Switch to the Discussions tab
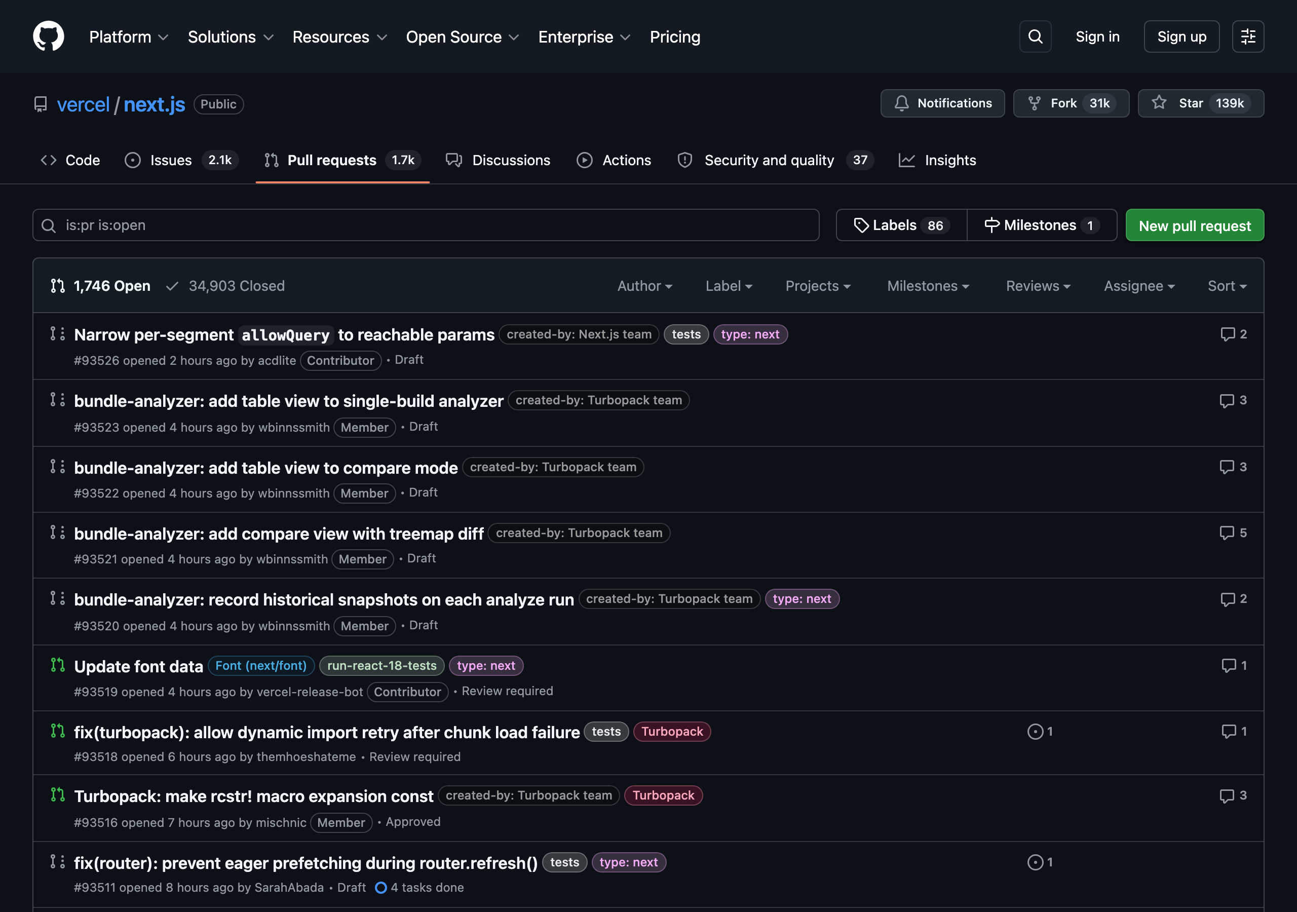The height and width of the screenshot is (912, 1297). (x=498, y=161)
